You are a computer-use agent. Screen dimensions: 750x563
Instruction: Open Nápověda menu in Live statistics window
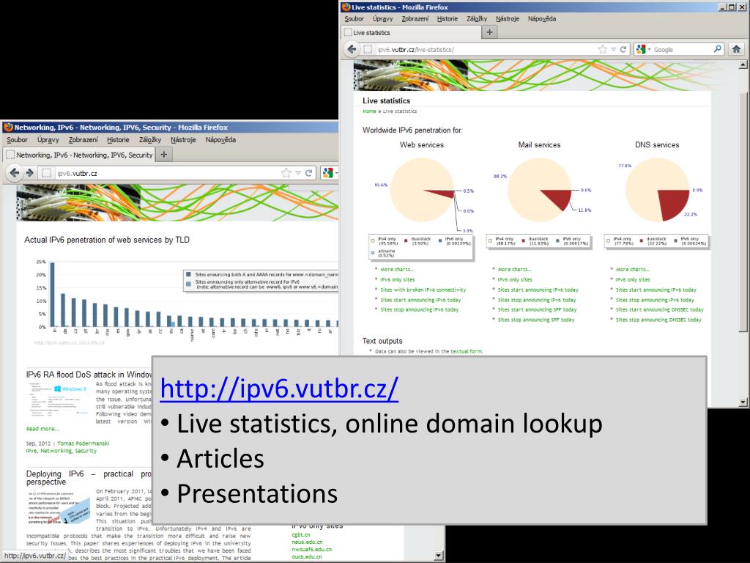click(x=542, y=18)
